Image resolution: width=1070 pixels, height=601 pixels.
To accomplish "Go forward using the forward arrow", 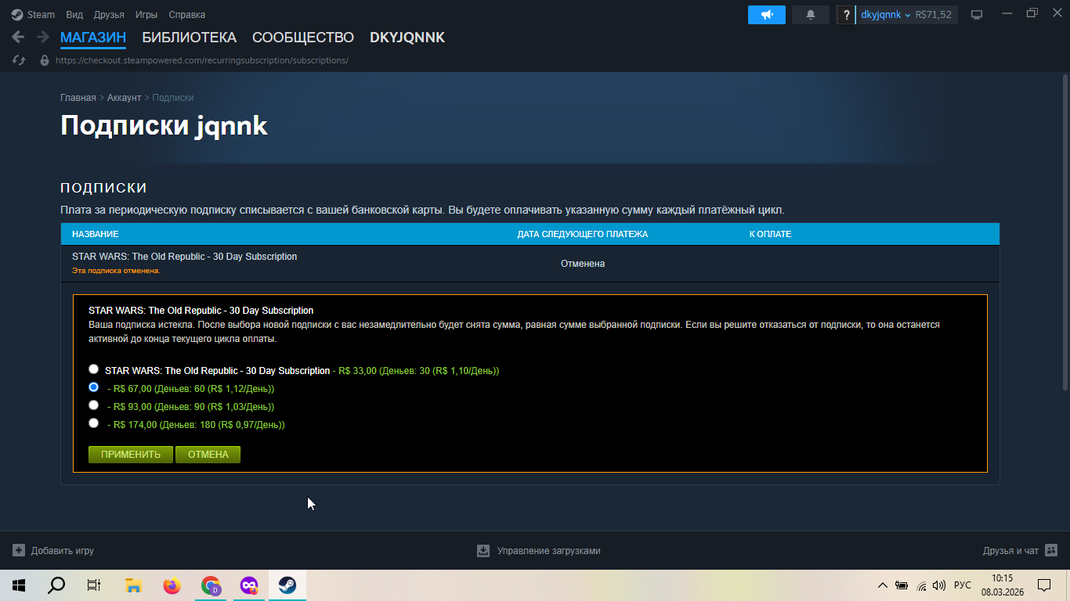I will click(42, 37).
